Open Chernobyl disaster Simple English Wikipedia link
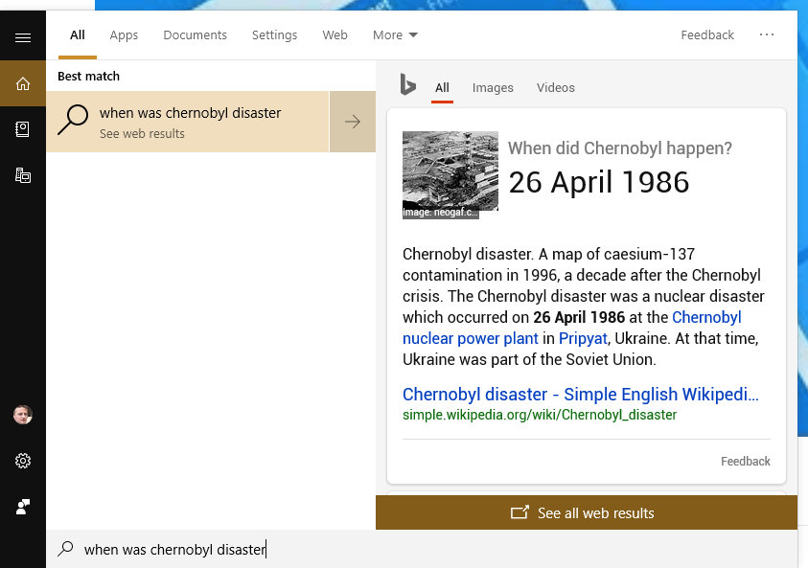Viewport: 808px width, 568px height. point(581,394)
